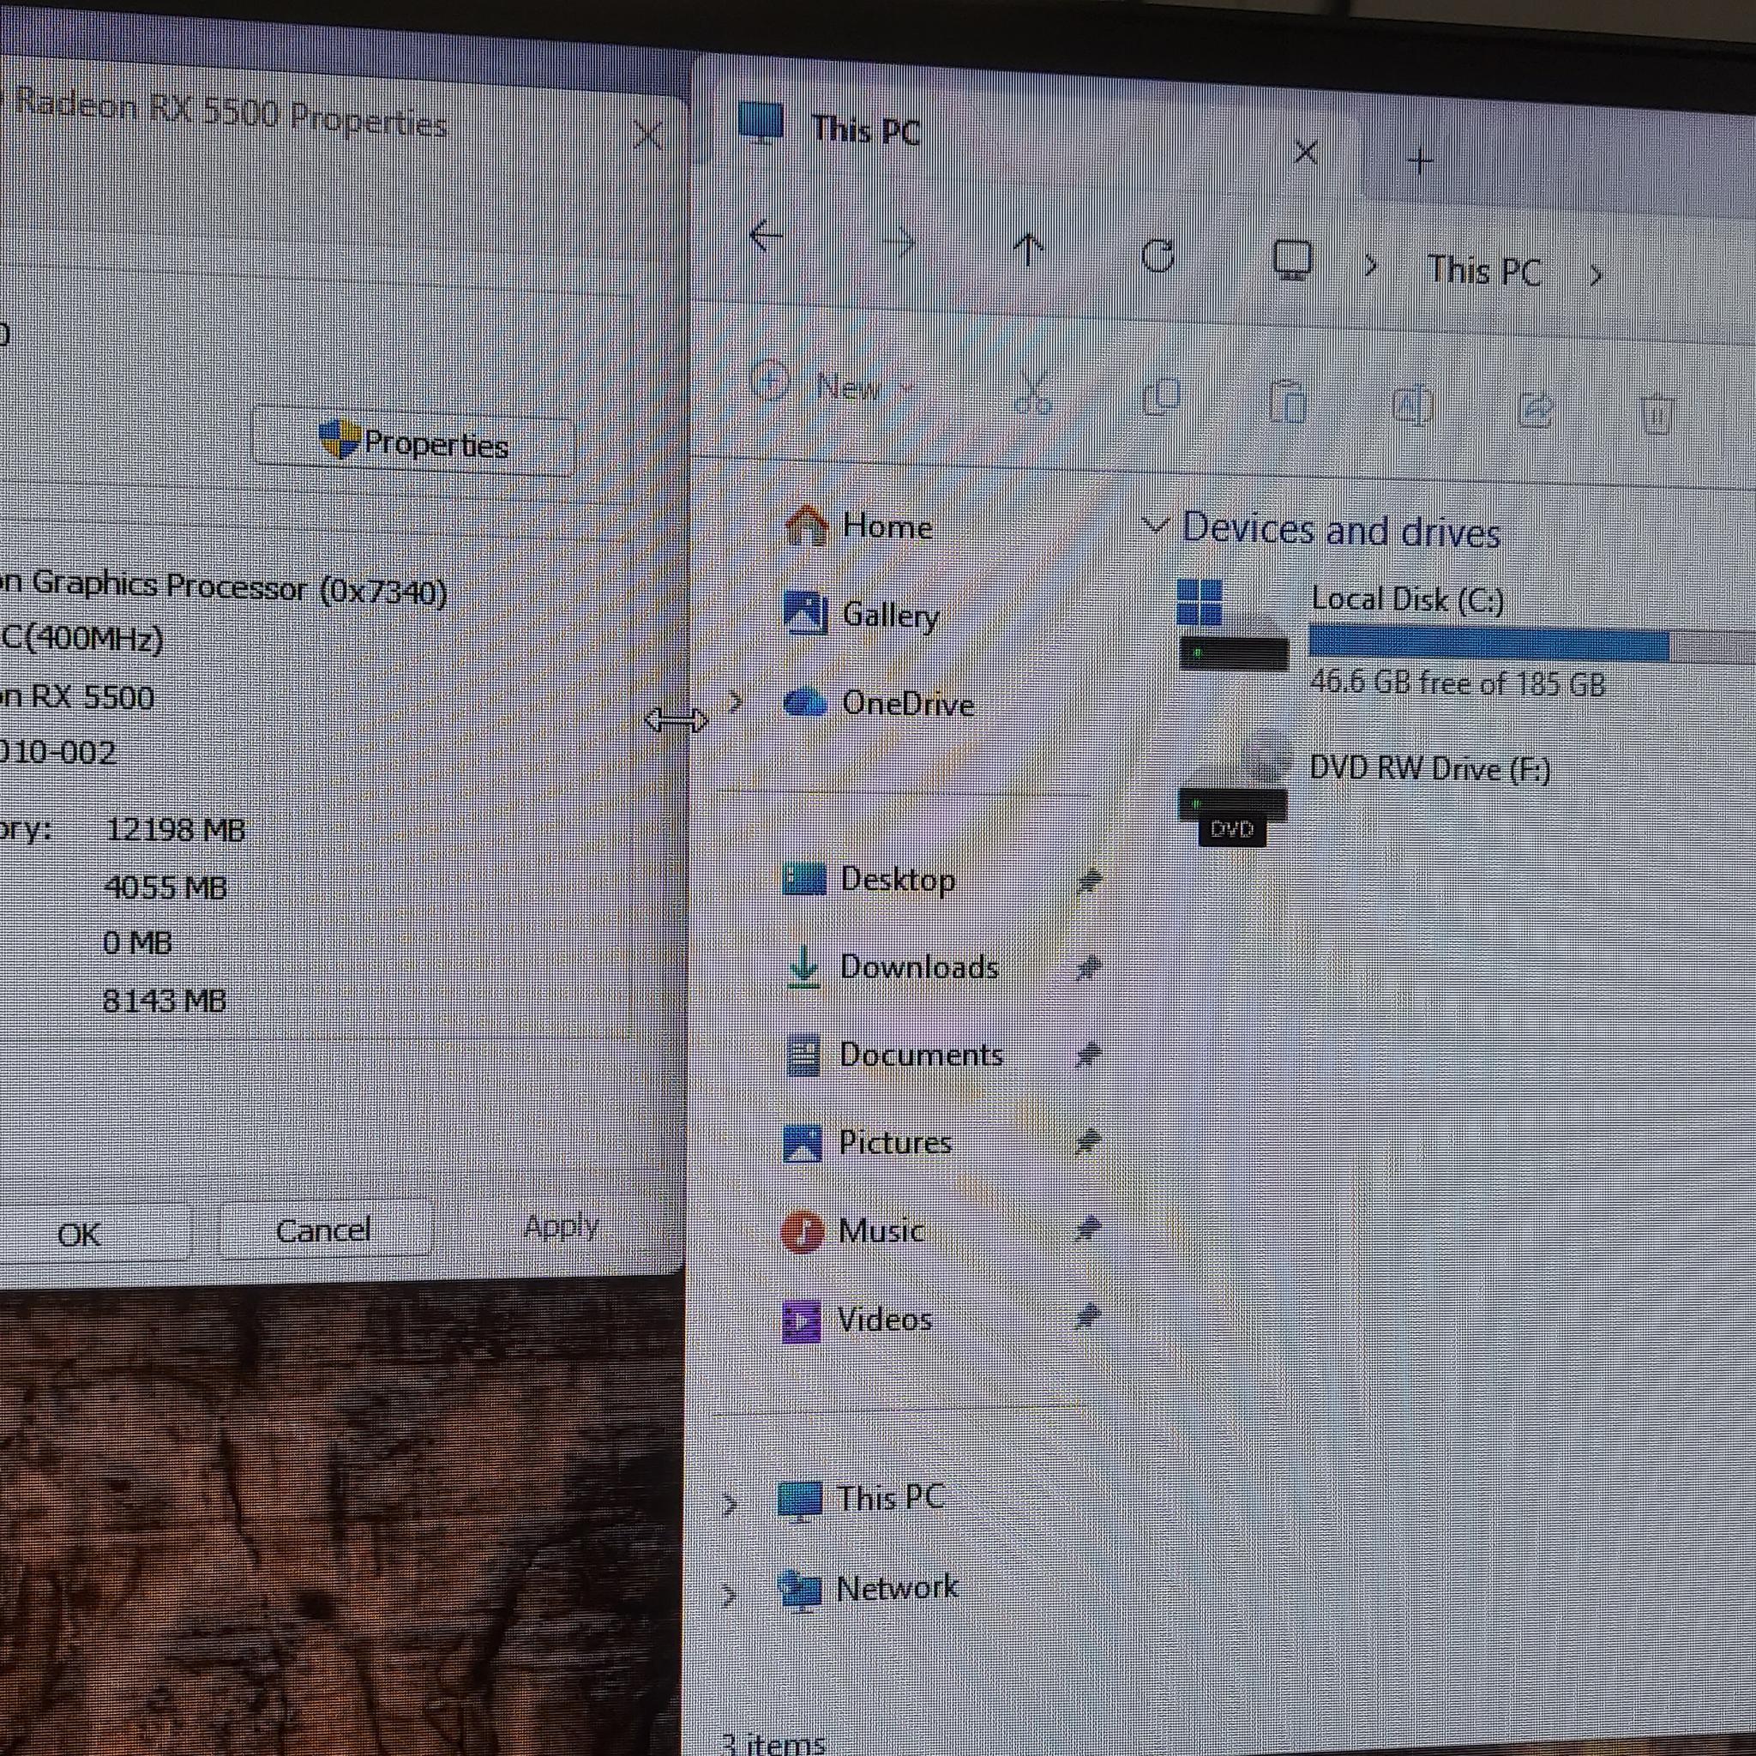Collapse the Devices and drives section
Screen dimensions: 1756x1756
coord(1154,525)
